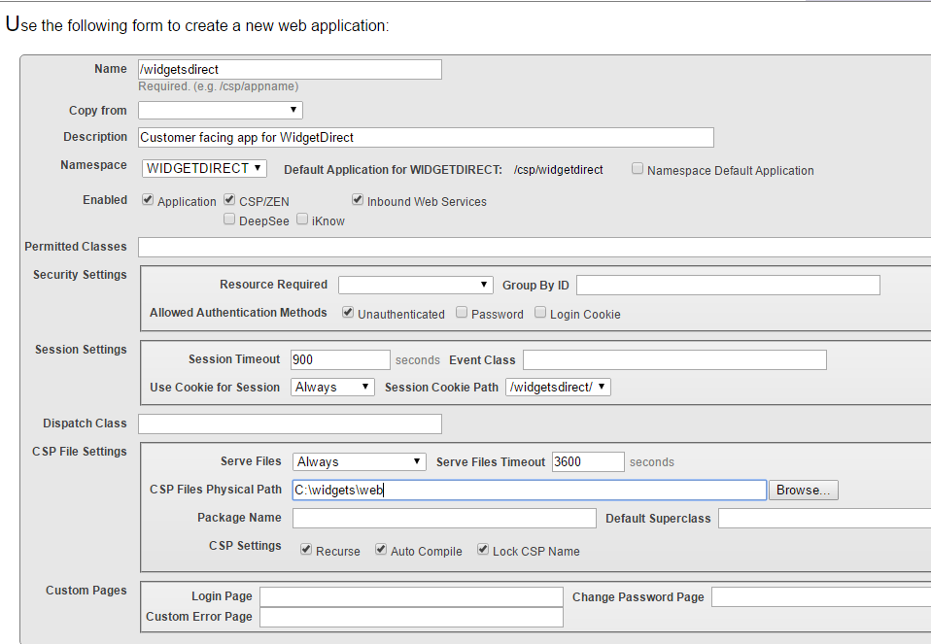Open the Namespace WIDGETDIRECT dropdown
The image size is (931, 644).
point(204,168)
